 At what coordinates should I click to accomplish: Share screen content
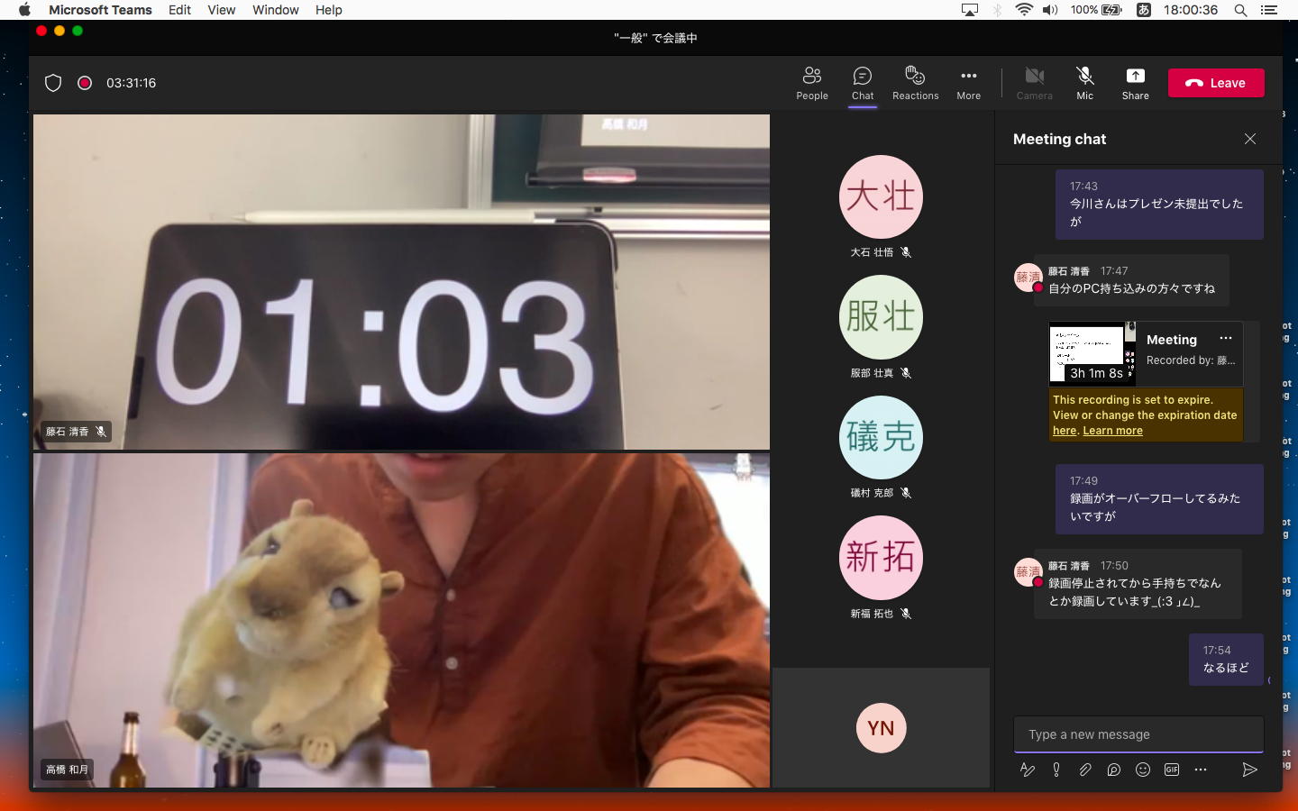(1135, 83)
